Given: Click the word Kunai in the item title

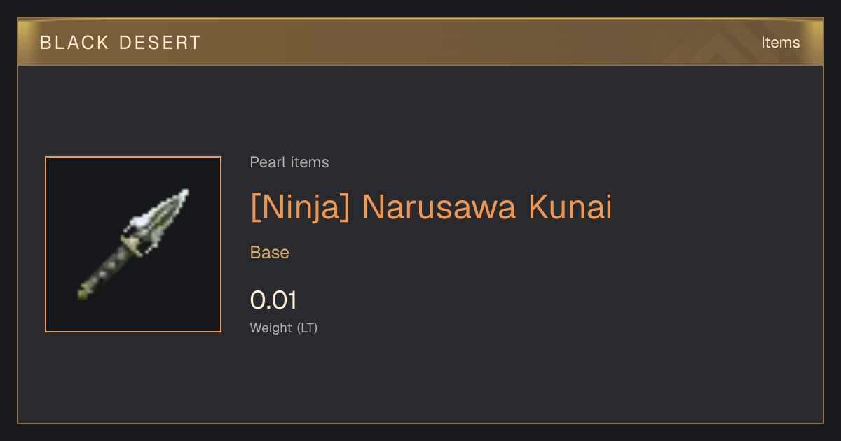Looking at the screenshot, I should pos(570,208).
